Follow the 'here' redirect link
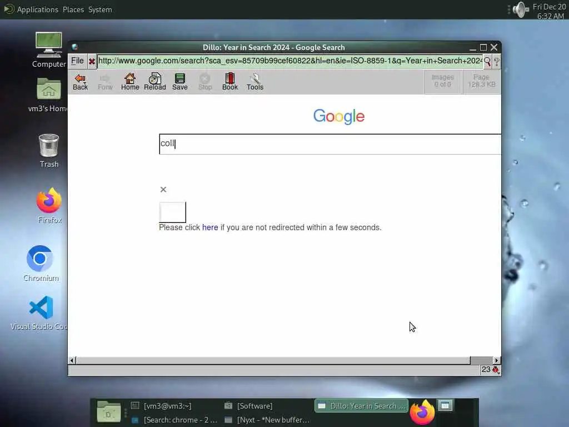 [210, 227]
